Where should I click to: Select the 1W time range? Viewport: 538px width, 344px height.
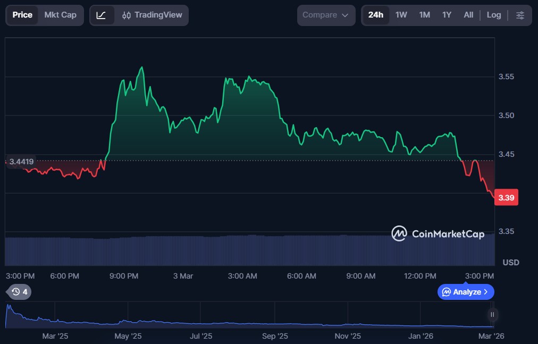[x=401, y=15]
